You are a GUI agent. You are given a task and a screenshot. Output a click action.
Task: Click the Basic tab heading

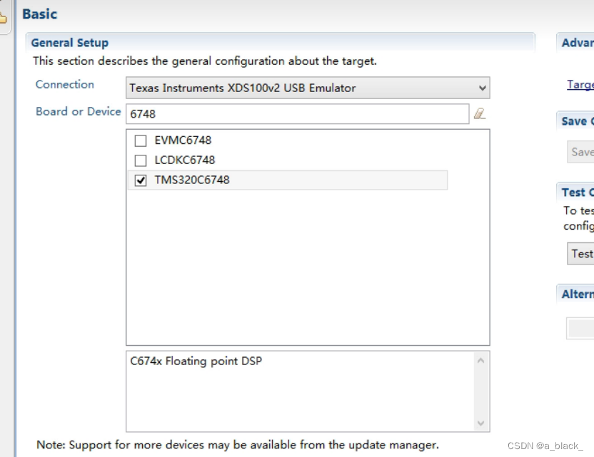click(x=40, y=14)
